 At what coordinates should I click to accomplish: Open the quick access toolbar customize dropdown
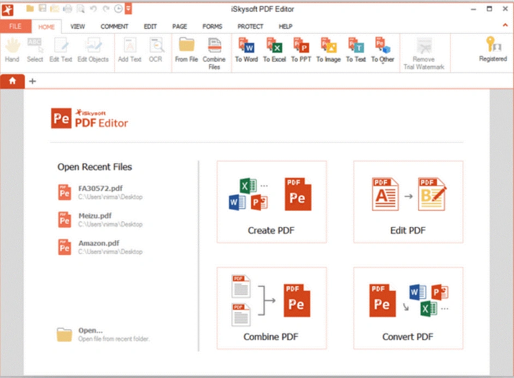[x=128, y=9]
